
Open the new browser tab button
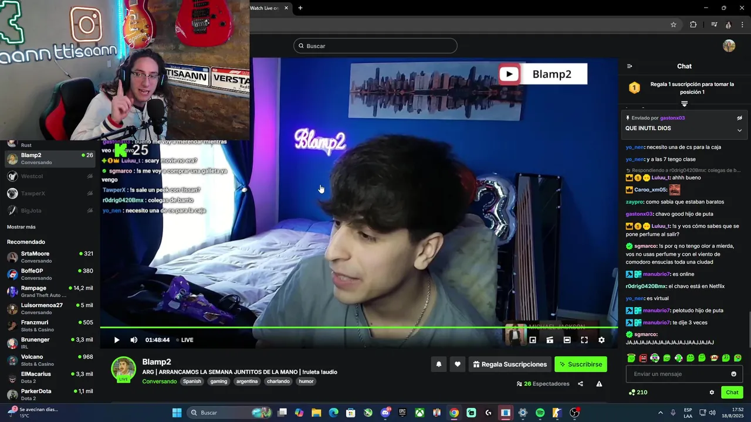coord(300,8)
